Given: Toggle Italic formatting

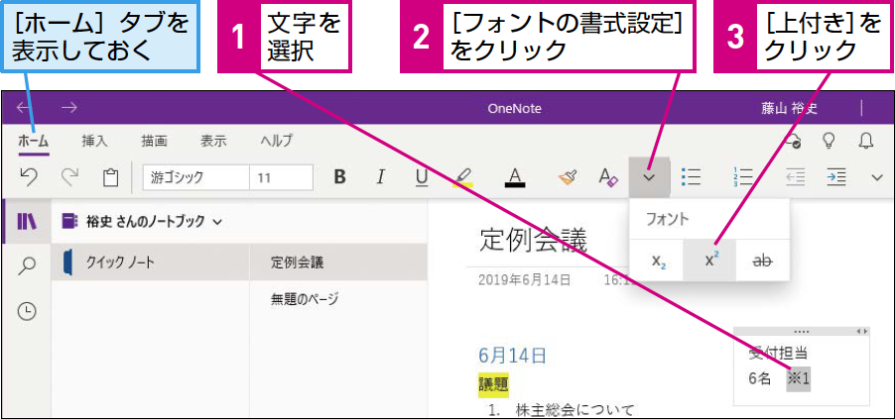Looking at the screenshot, I should coord(380,177).
